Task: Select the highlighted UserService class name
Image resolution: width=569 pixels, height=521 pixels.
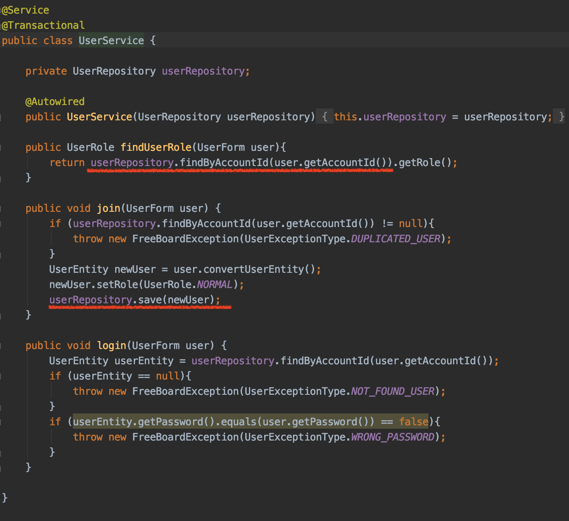Action: pos(111,41)
